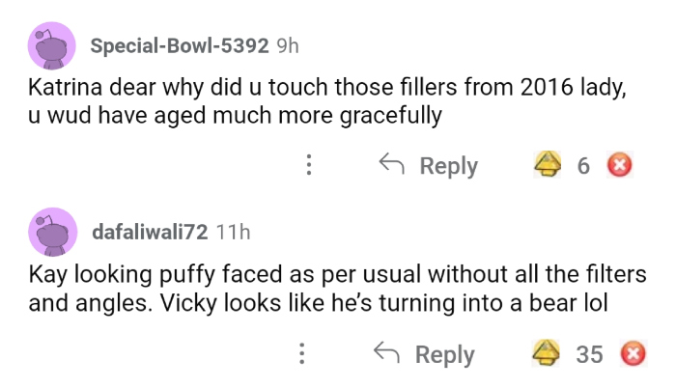This screenshot has width=676, height=389.
Task: Visit Special-Bowl-5392's profile via username
Action: click(180, 45)
